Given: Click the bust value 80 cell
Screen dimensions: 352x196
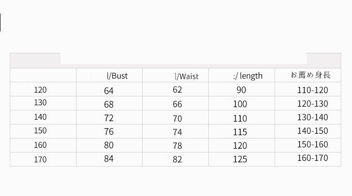Looking at the screenshot, I should (109, 145).
